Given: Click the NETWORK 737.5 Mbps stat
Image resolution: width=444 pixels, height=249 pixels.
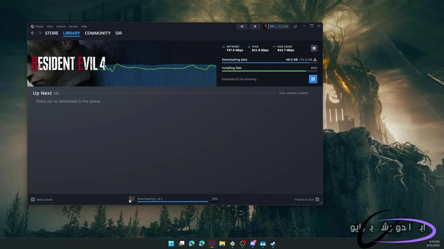Looking at the screenshot, I should 233,48.
